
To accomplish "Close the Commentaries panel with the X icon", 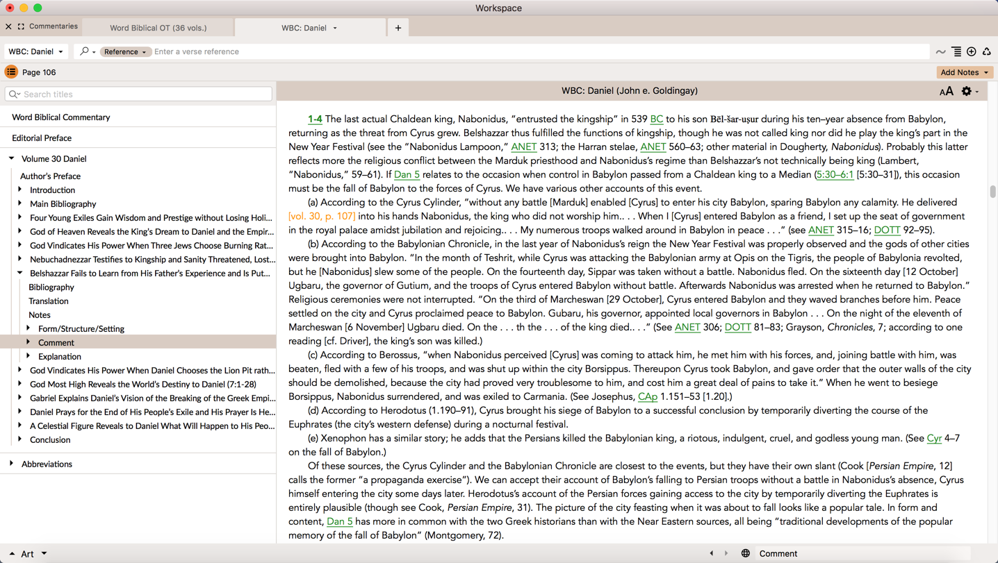I will pyautogui.click(x=8, y=27).
